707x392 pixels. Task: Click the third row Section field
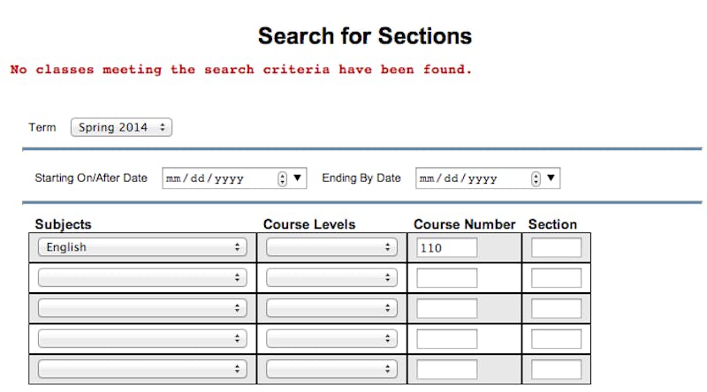point(556,308)
